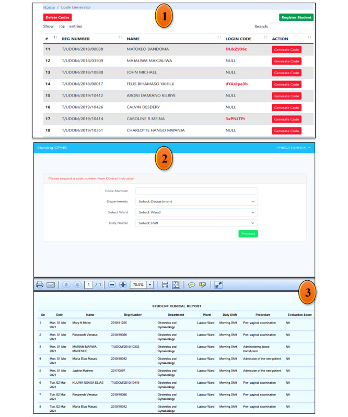Open the 70.3% zoom level dropdown
Viewport: 348px width, 417px height.
click(150, 285)
